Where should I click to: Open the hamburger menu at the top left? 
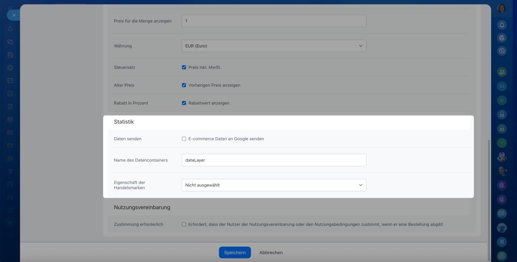coord(10,7)
